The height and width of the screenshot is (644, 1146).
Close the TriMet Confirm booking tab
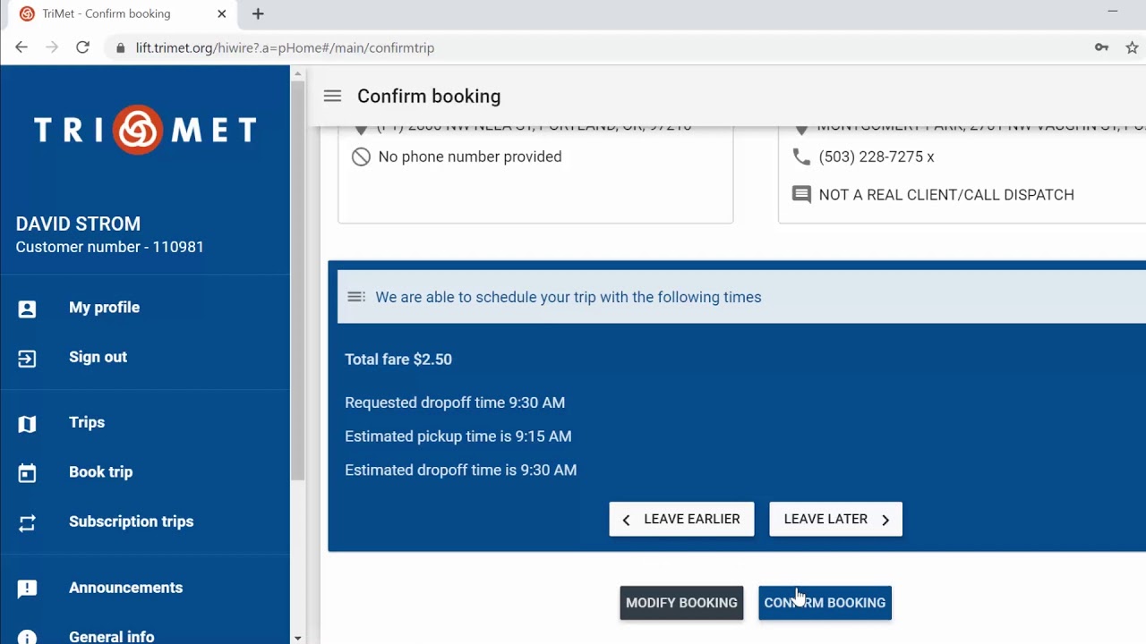[x=222, y=13]
